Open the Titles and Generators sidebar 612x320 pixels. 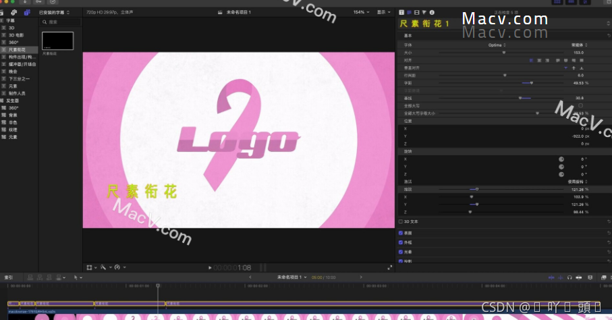26,13
